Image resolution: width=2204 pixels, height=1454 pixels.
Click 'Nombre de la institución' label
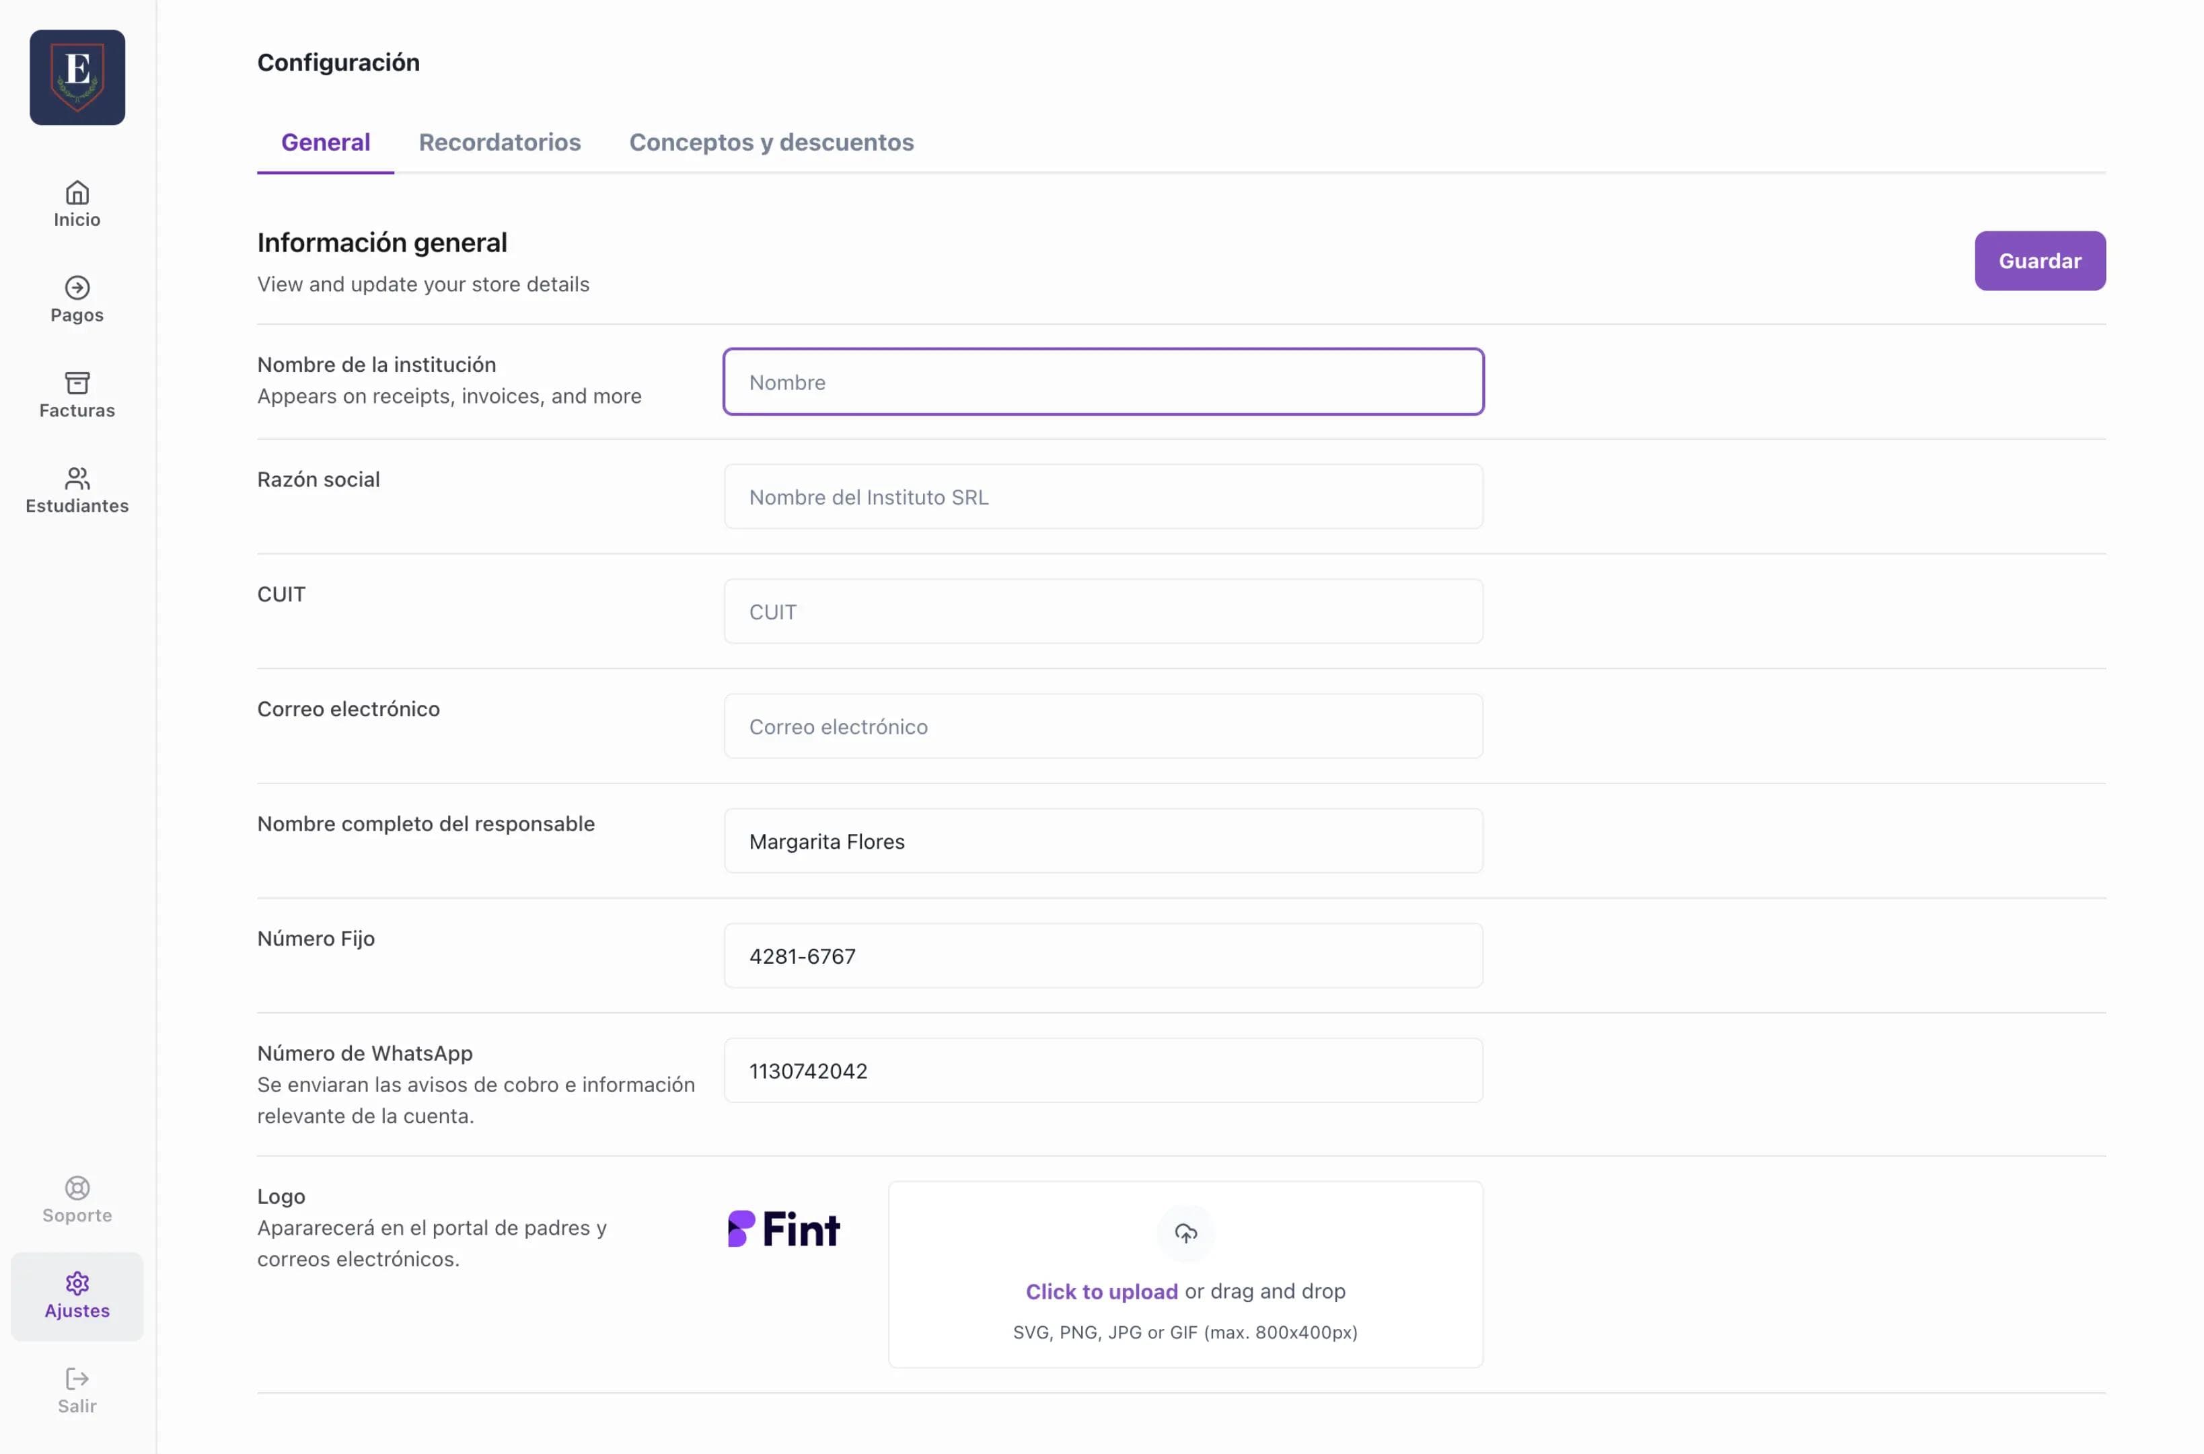(x=377, y=365)
